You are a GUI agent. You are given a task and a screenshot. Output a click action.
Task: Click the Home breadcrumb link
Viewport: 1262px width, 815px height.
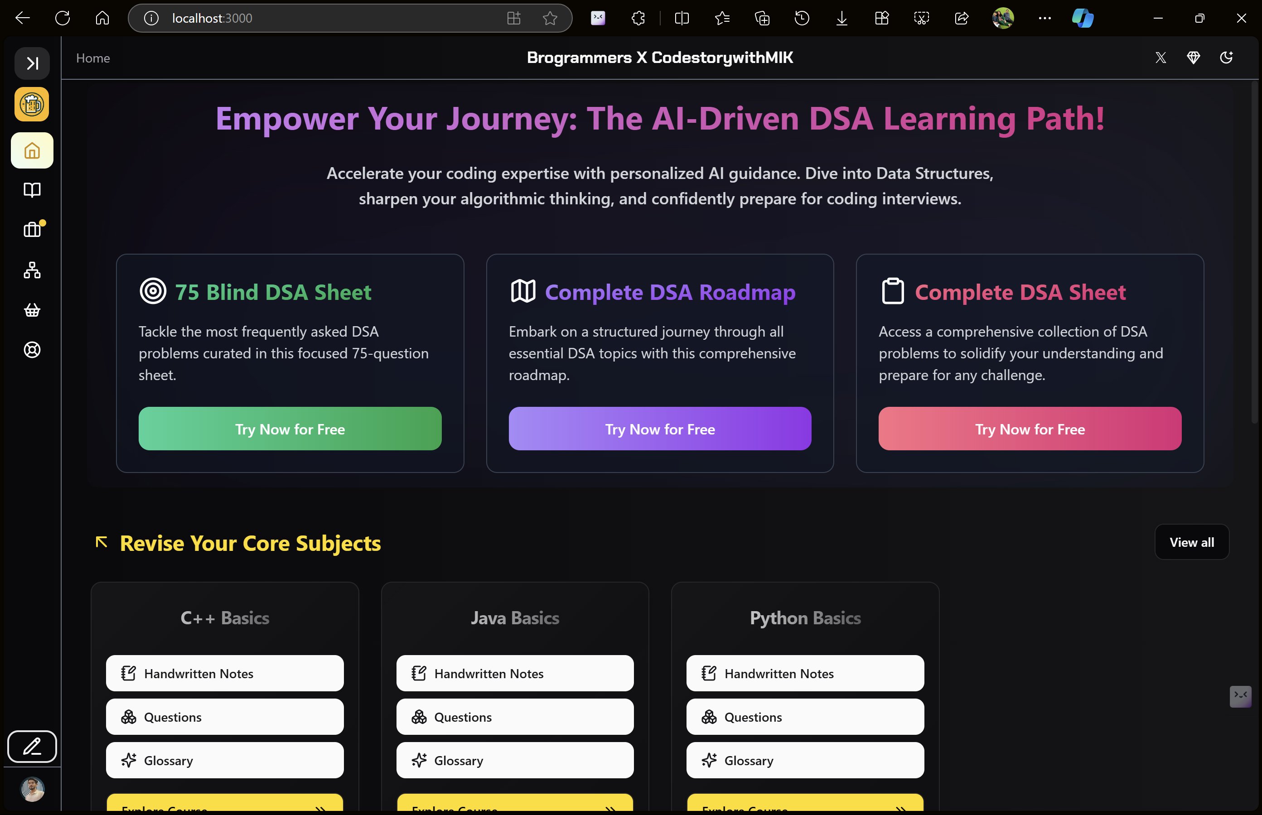(93, 58)
